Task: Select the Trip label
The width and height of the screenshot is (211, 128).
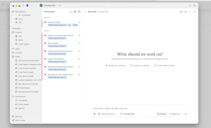Action: click(x=18, y=22)
